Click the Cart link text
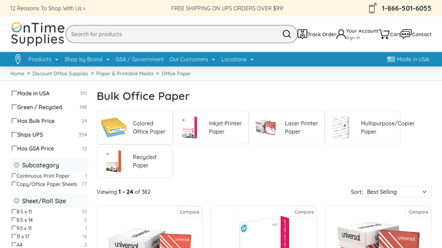This screenshot has height=248, width=442. coord(395,34)
